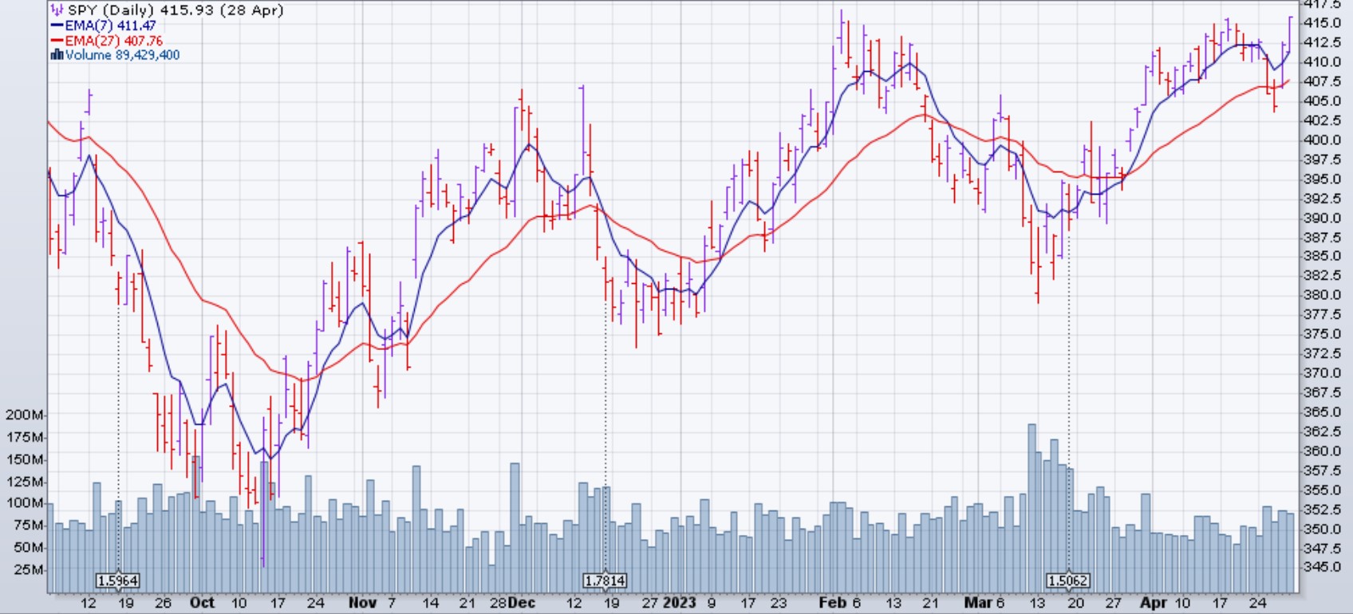
Task: Click the 1.5062 marker label
Action: pos(1067,581)
